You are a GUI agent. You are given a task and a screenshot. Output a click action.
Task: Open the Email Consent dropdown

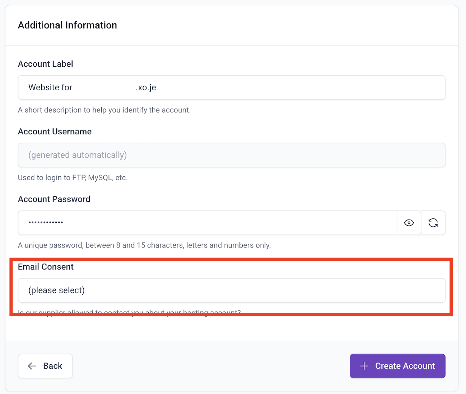(232, 290)
